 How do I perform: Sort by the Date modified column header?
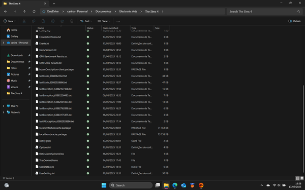tap(110, 28)
